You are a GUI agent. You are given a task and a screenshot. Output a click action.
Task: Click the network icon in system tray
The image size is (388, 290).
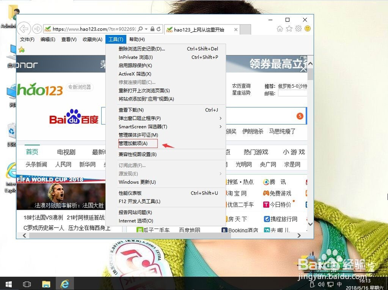pos(330,284)
